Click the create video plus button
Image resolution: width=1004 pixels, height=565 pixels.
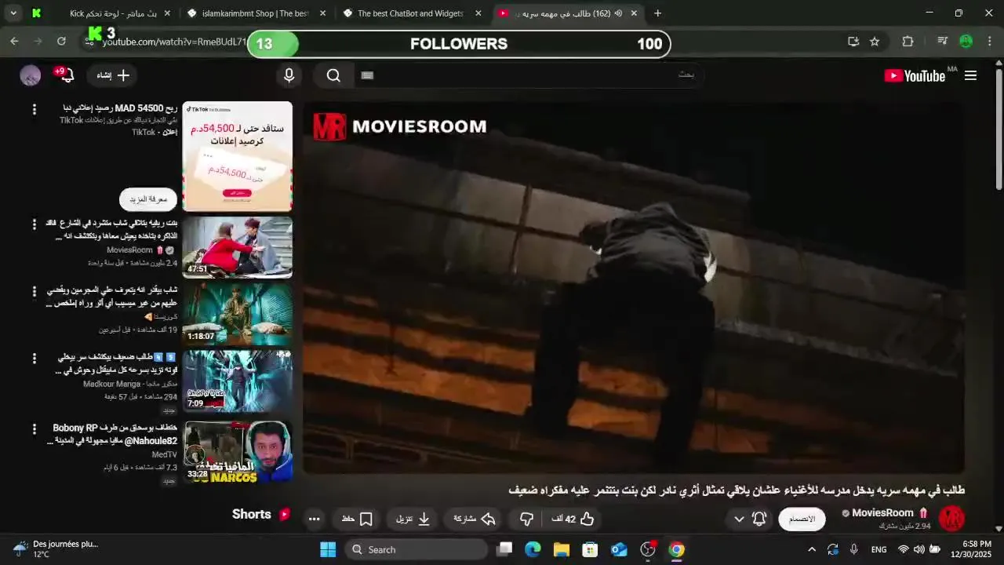[x=112, y=75]
